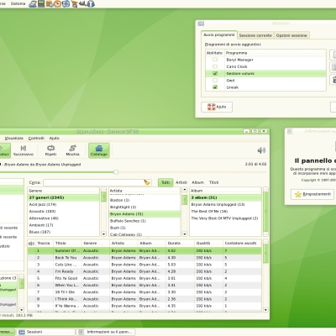Enable the Beryl Manager checkbox

pos(215,60)
